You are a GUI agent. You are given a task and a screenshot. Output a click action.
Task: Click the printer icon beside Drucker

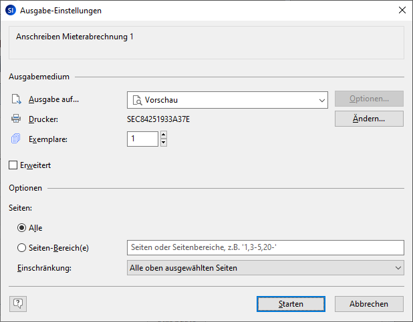coord(16,119)
